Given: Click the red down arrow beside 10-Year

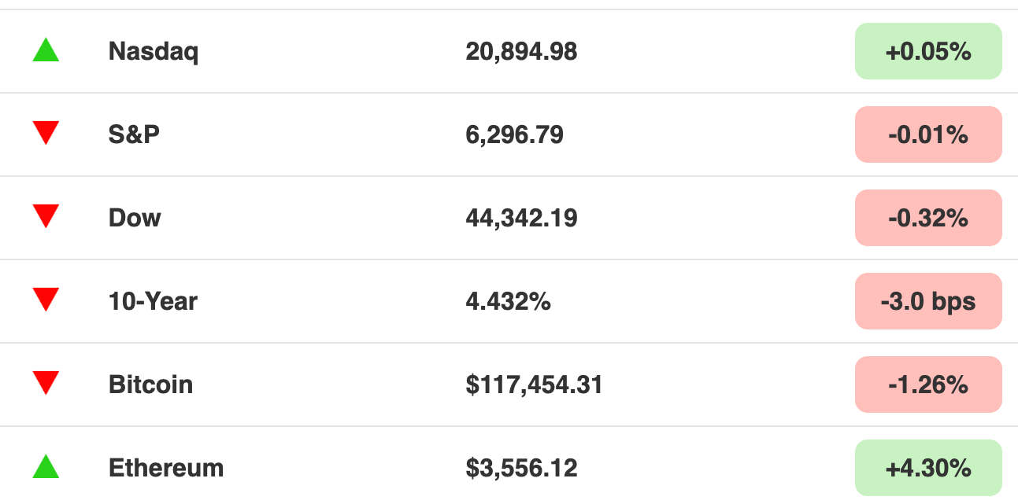Looking at the screenshot, I should point(46,300).
